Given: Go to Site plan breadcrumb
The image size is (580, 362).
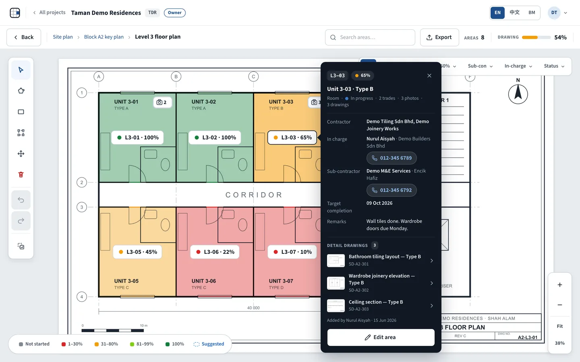Looking at the screenshot, I should click(63, 37).
